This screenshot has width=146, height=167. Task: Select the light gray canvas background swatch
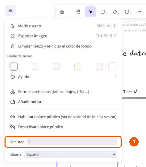[x=35, y=66]
